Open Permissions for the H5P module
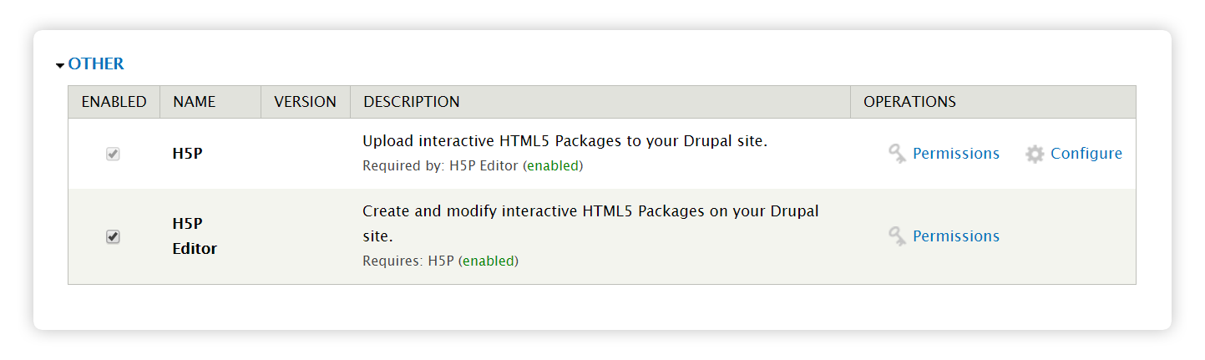1205x360 pixels. [956, 154]
